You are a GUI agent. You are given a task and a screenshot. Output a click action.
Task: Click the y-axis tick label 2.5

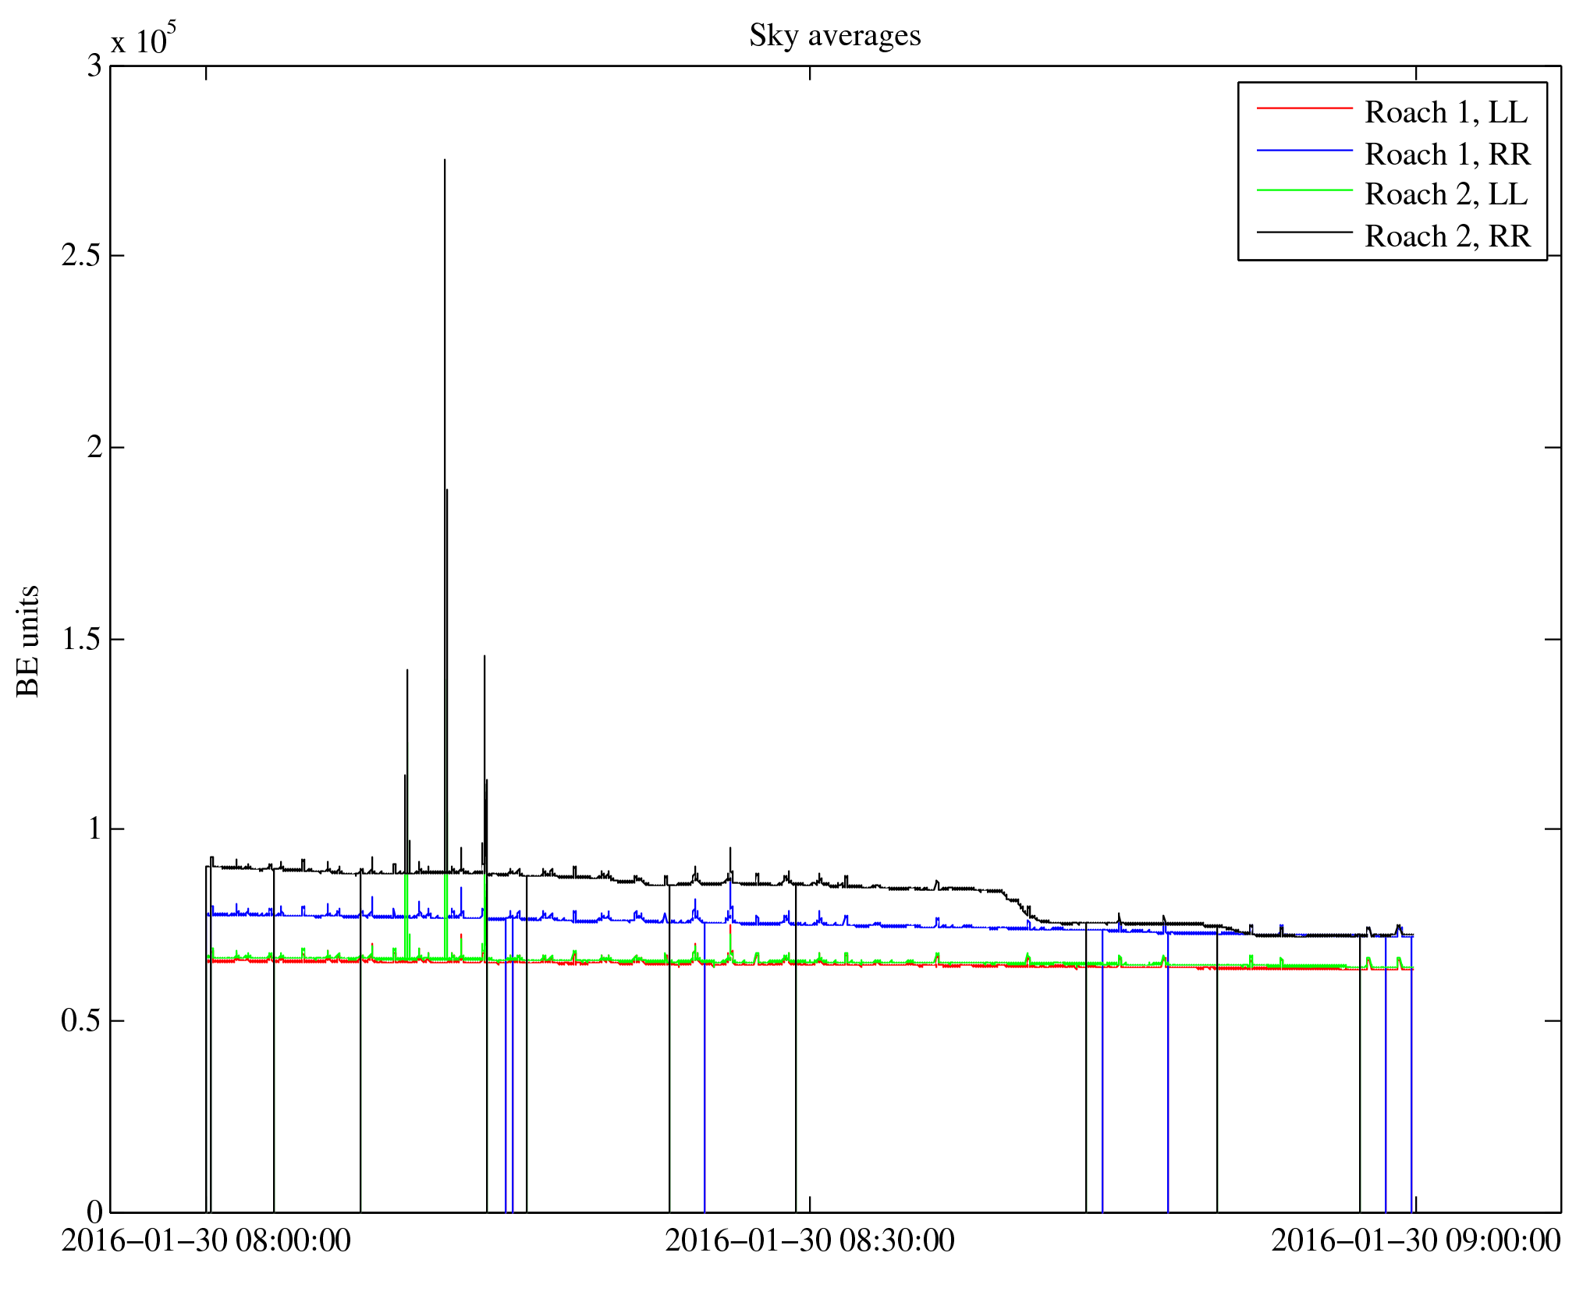point(81,256)
